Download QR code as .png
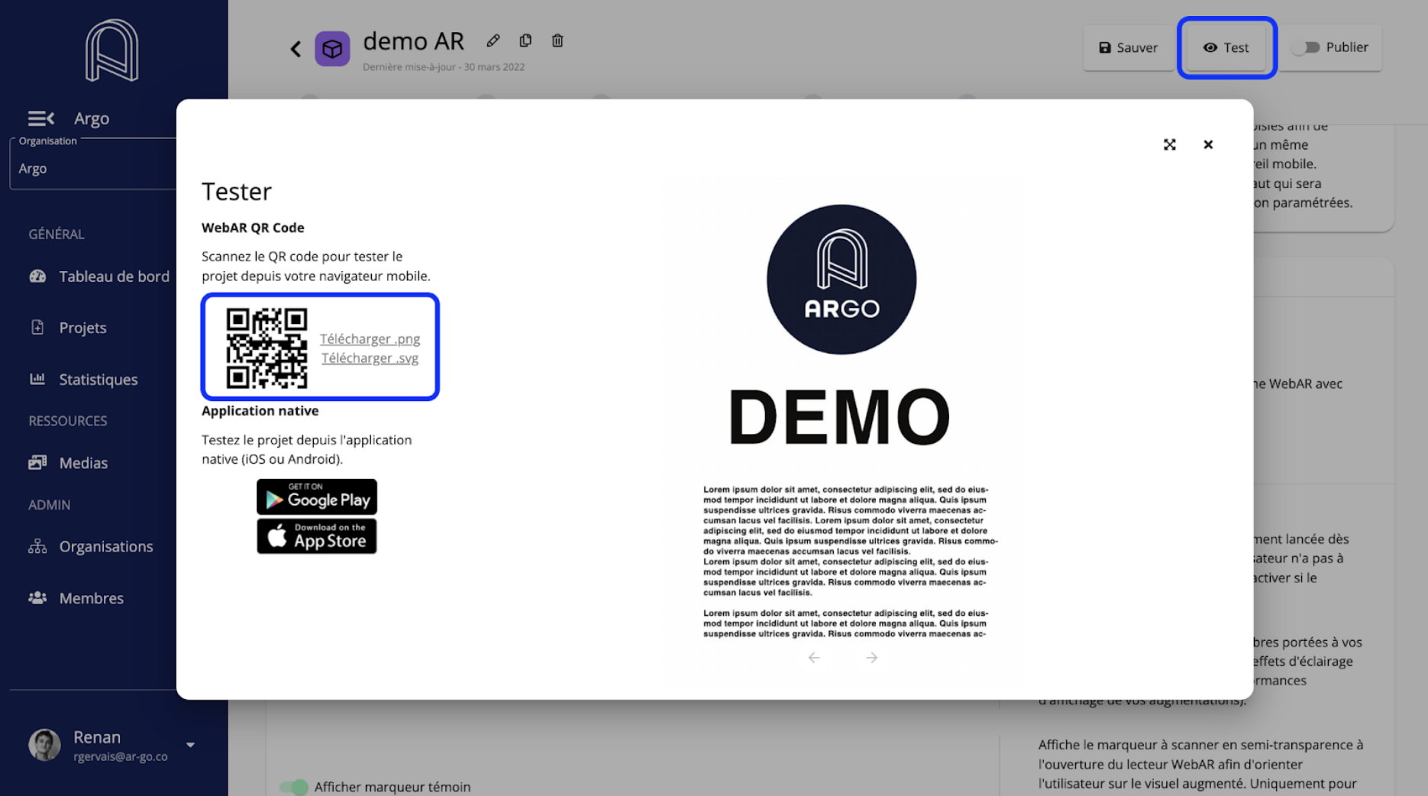 370,338
